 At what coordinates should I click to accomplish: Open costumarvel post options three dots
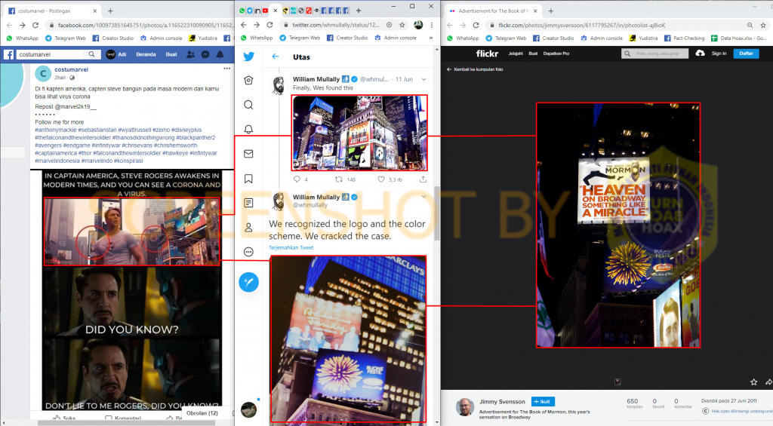click(x=226, y=69)
